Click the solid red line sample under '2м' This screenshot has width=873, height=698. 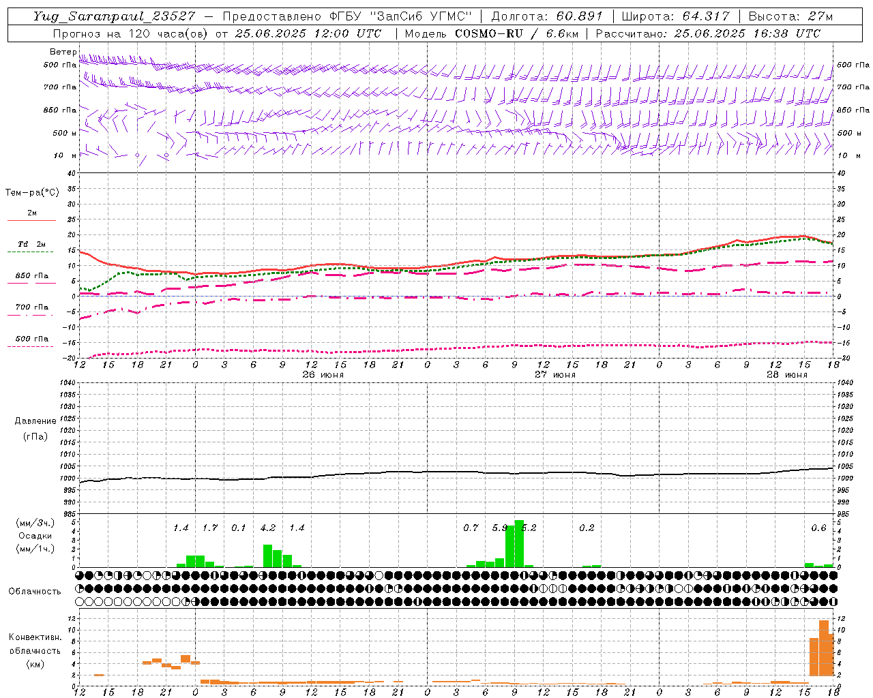click(31, 220)
